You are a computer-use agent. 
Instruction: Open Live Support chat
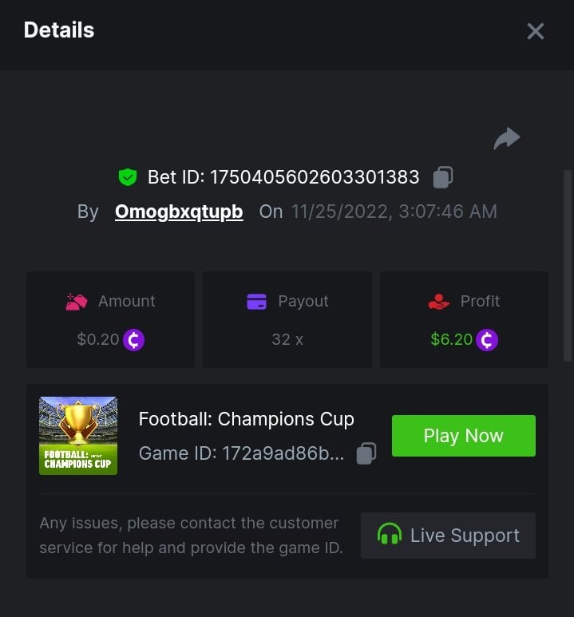click(x=448, y=536)
